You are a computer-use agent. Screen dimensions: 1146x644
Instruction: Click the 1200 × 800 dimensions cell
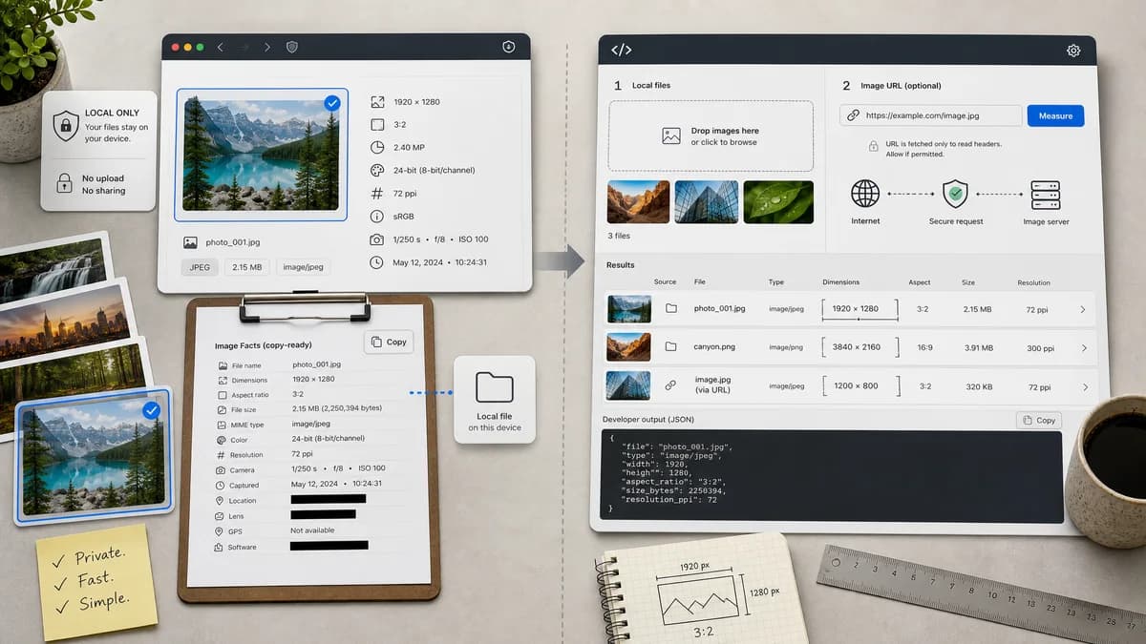pyautogui.click(x=860, y=386)
